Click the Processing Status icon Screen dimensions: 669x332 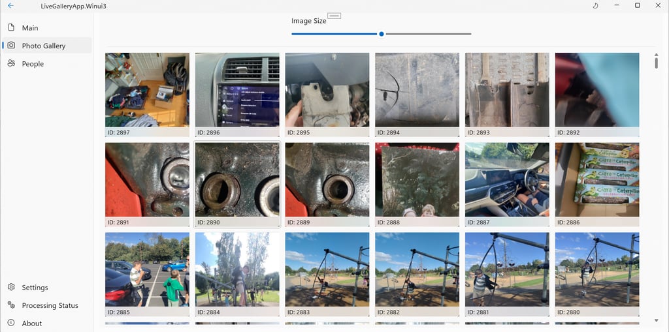pos(12,305)
